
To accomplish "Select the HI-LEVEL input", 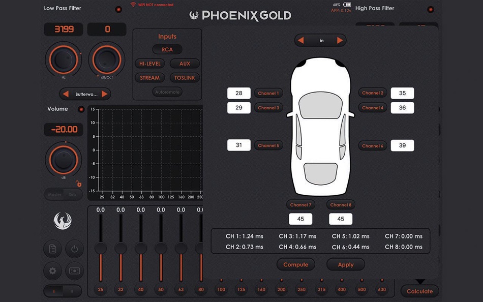I will pos(149,64).
